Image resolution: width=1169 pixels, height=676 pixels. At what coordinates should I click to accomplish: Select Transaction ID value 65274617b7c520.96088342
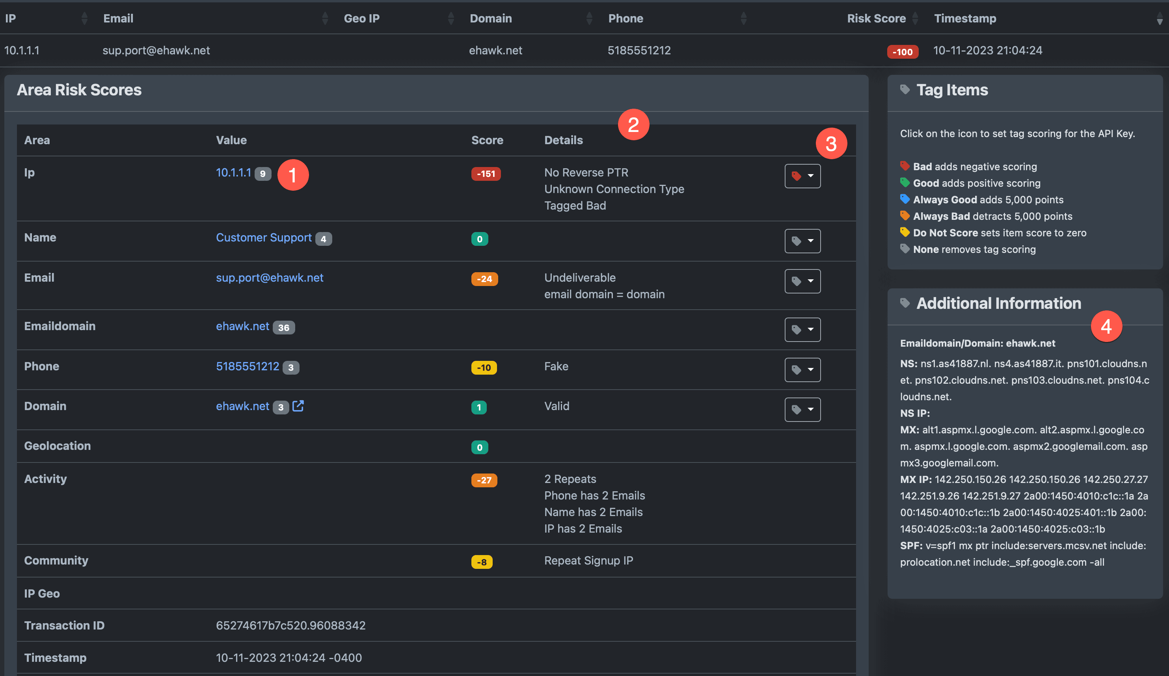click(x=291, y=626)
